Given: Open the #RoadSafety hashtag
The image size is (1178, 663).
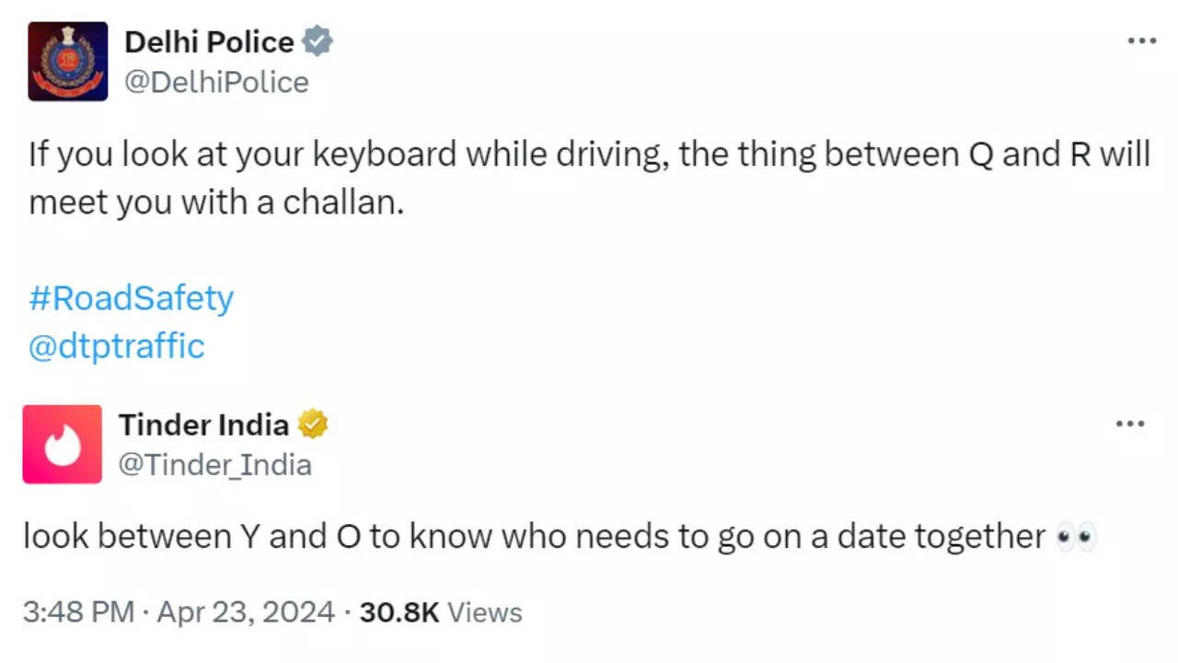Looking at the screenshot, I should point(131,297).
